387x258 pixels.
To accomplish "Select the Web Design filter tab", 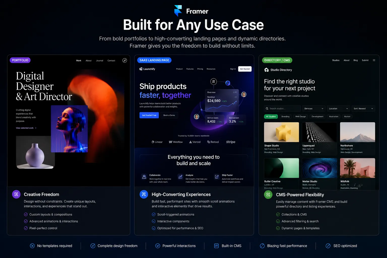I will pyautogui.click(x=301, y=116).
